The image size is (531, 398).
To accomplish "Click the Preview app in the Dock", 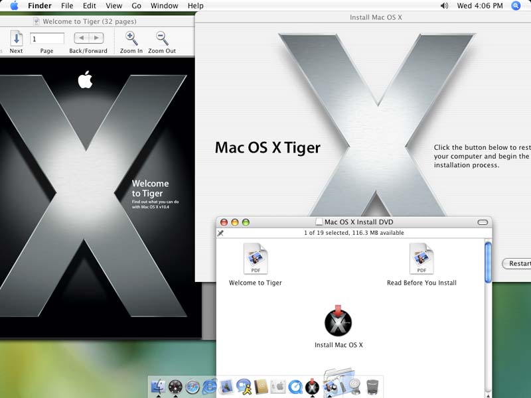I will pyautogui.click(x=329, y=387).
